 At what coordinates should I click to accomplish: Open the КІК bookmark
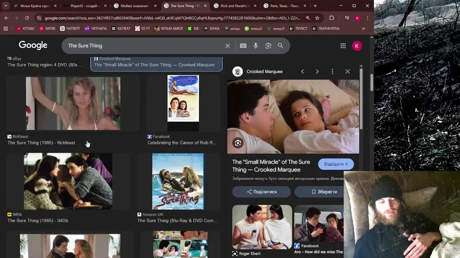pos(193,29)
